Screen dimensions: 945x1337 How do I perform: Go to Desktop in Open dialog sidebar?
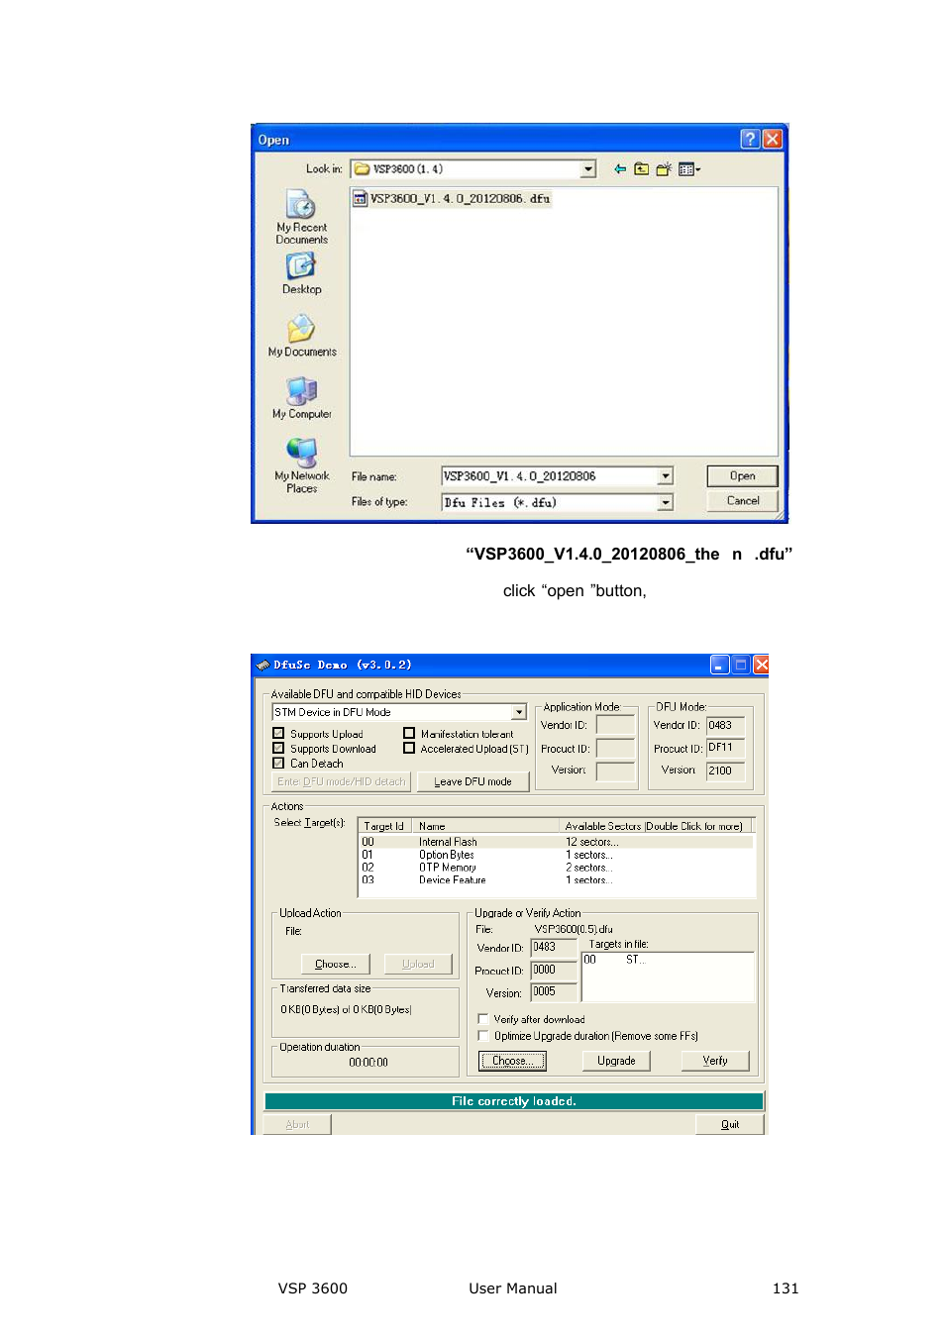coord(301,273)
